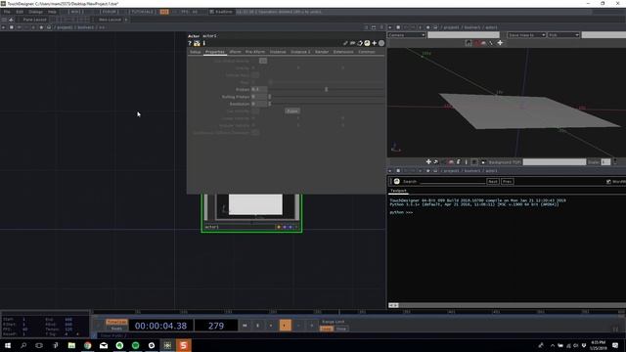Toggle the Timeline mode button
The height and width of the screenshot is (352, 626).
tap(116, 322)
